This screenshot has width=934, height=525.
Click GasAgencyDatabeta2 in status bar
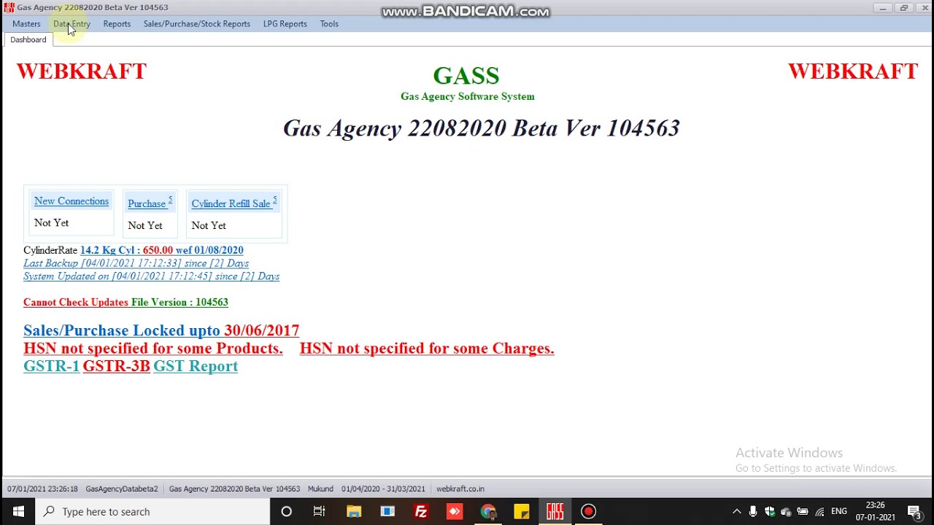pos(121,489)
